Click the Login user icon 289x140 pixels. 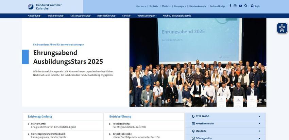[253, 6]
